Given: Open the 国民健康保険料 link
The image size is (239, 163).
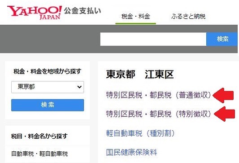Looking at the screenshot, I should click(131, 152).
